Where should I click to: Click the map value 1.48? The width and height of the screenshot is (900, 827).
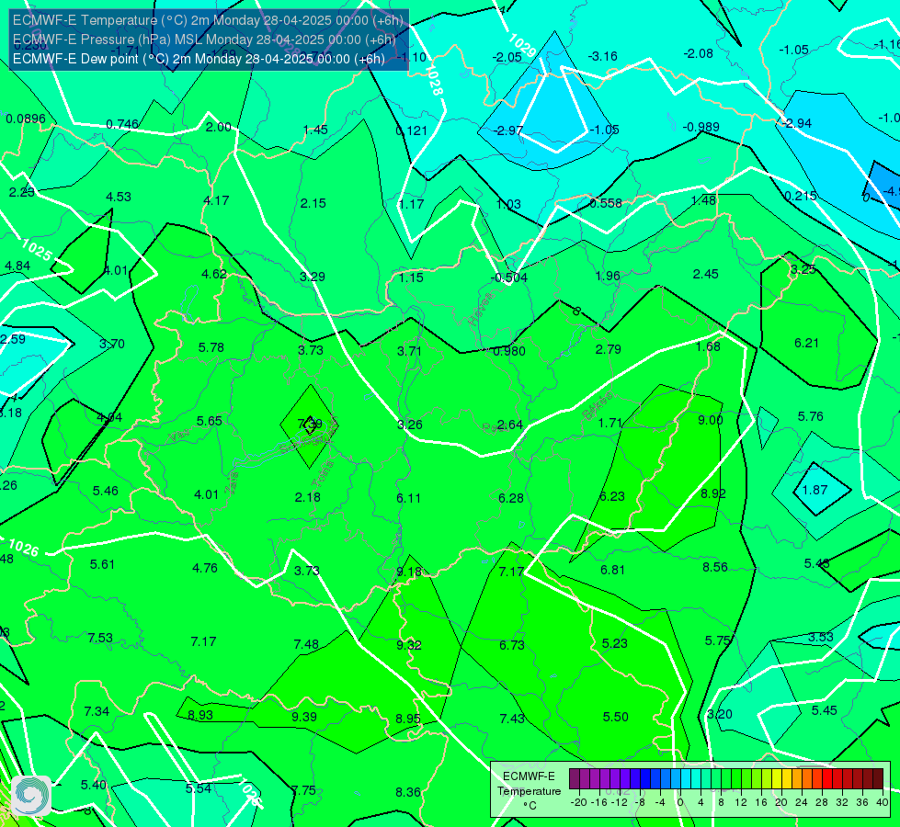[703, 200]
